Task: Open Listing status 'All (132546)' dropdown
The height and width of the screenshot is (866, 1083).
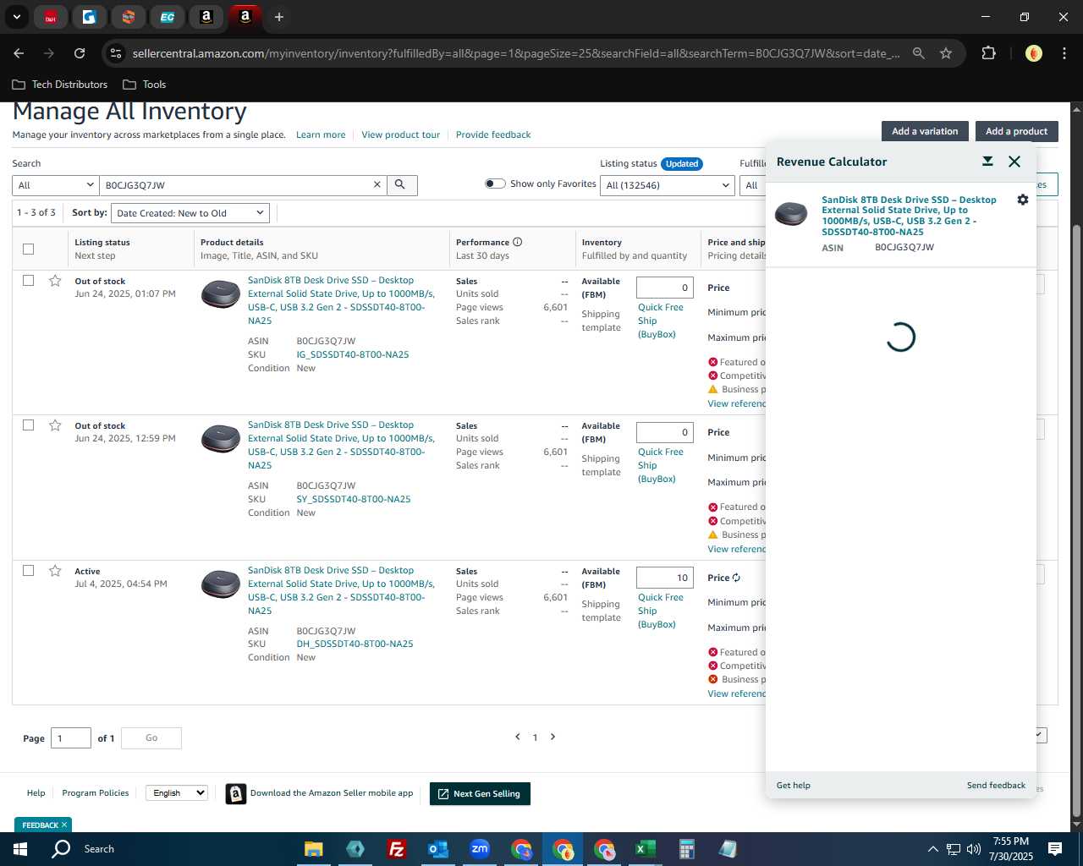Action: [x=667, y=185]
